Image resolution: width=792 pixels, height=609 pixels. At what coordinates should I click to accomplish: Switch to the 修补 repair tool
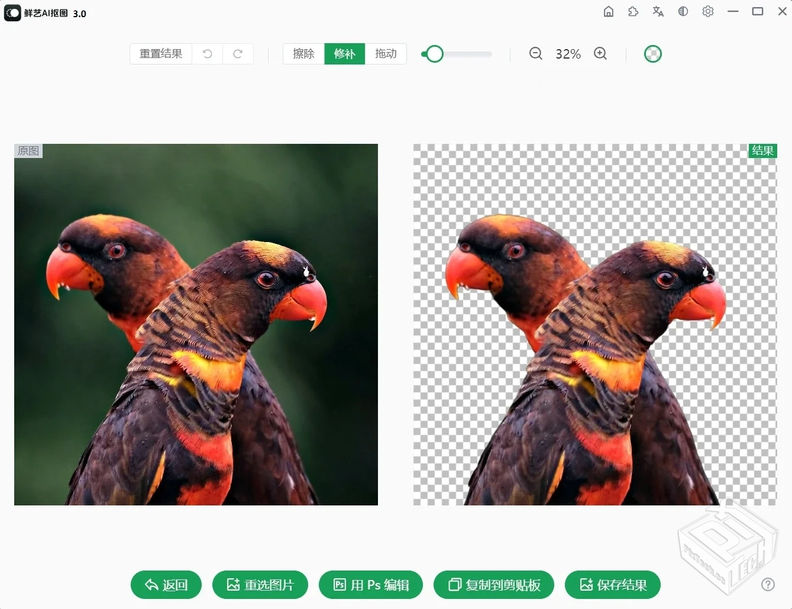pos(344,54)
